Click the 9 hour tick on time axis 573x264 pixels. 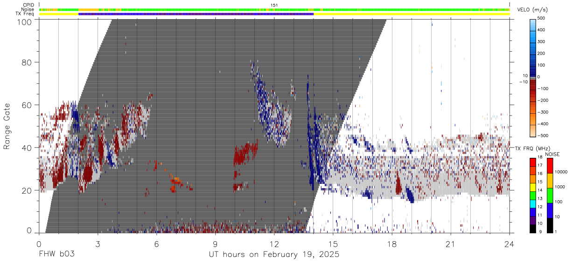pos(215,244)
